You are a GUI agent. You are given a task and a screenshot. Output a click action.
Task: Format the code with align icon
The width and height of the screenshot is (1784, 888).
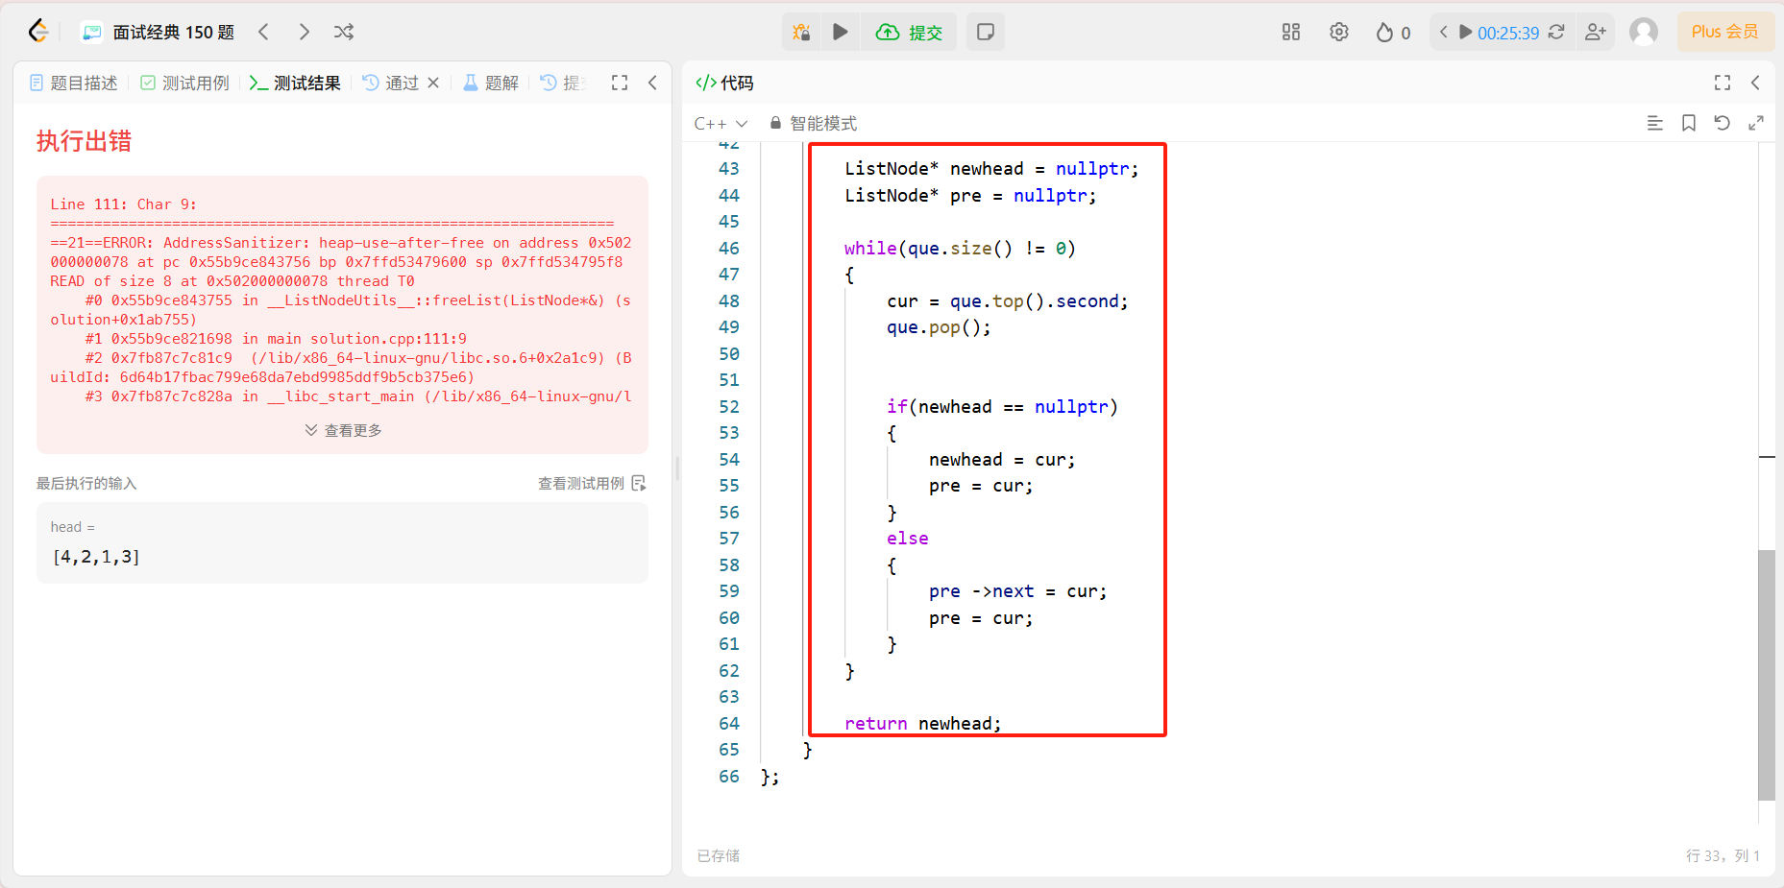pos(1655,123)
